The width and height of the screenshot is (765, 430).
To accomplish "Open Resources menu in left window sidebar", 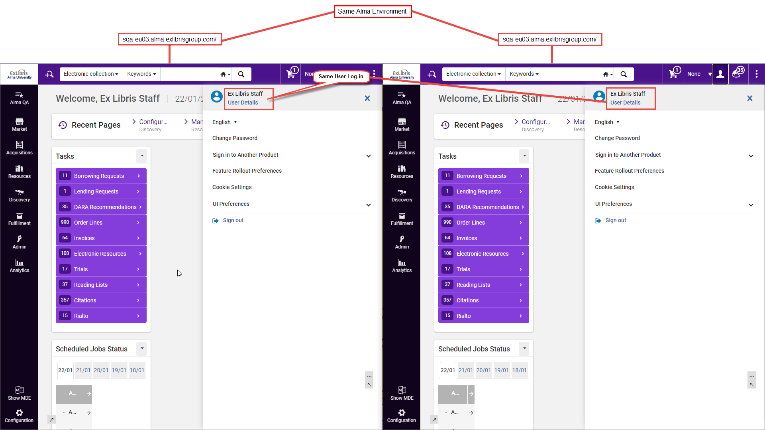I will (x=19, y=172).
